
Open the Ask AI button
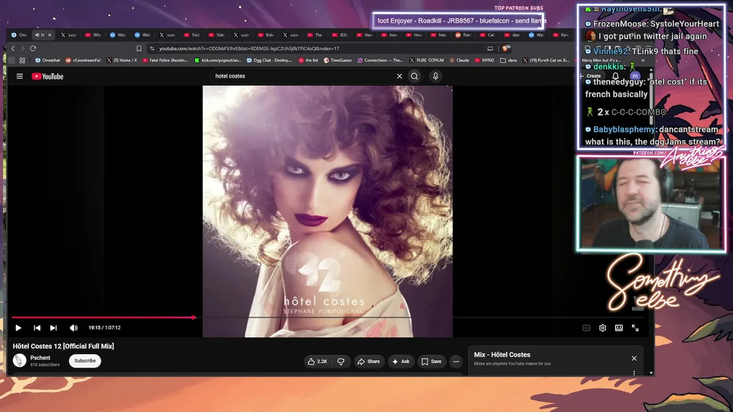tap(400, 362)
